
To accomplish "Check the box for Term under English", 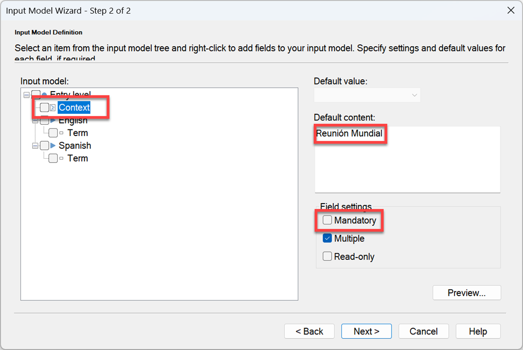I will (53, 133).
